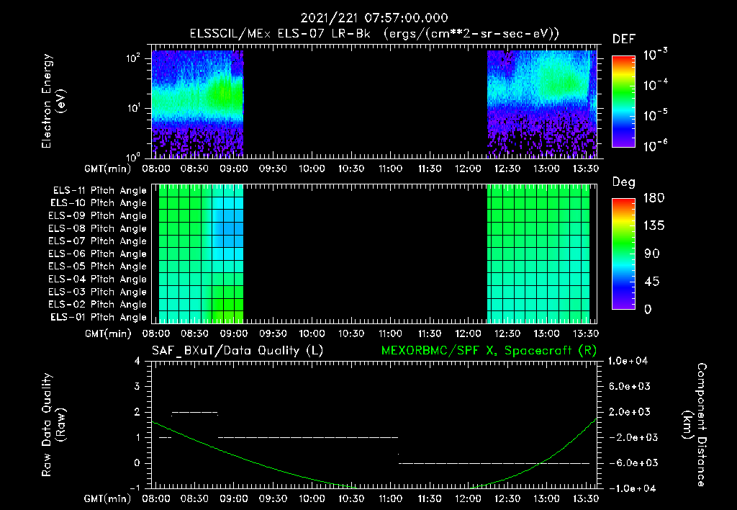Click ELS-04 Pitch Angle row label
The image size is (737, 510).
[x=98, y=279]
